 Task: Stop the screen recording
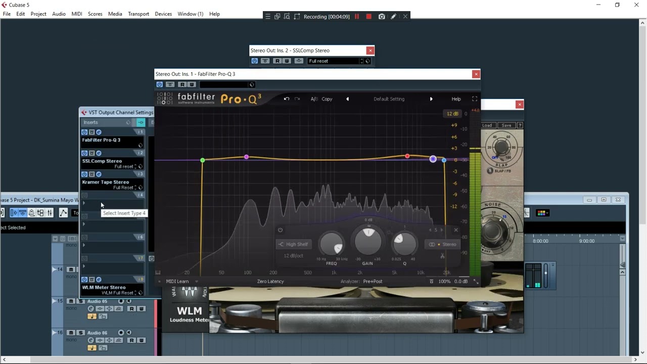coord(369,17)
